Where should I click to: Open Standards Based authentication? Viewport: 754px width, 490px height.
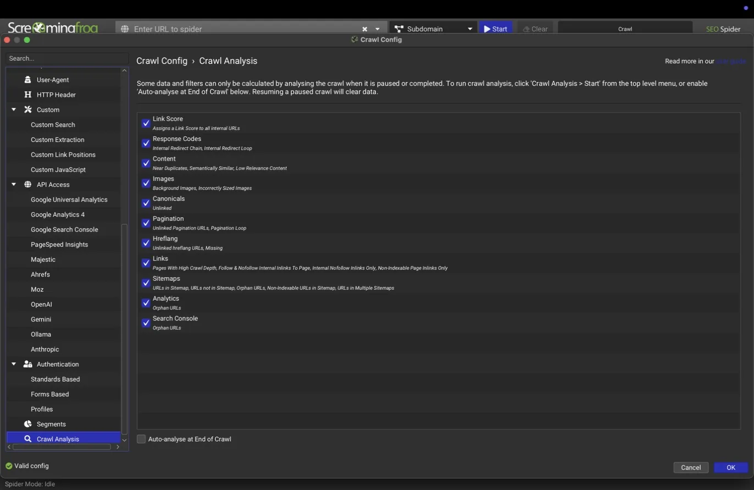[x=55, y=379]
